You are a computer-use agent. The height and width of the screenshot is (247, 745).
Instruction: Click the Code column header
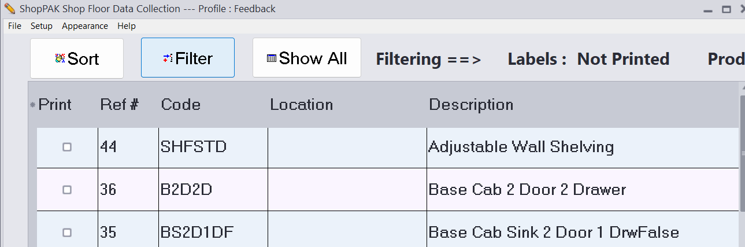click(181, 105)
